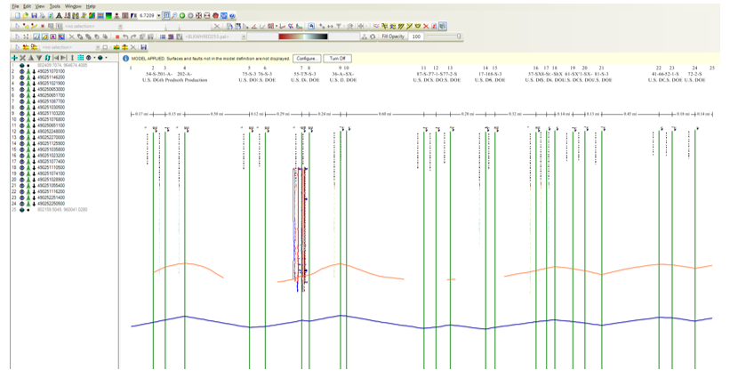Click the Fill Opacity slider handle
This screenshot has width=730, height=386.
pos(459,36)
